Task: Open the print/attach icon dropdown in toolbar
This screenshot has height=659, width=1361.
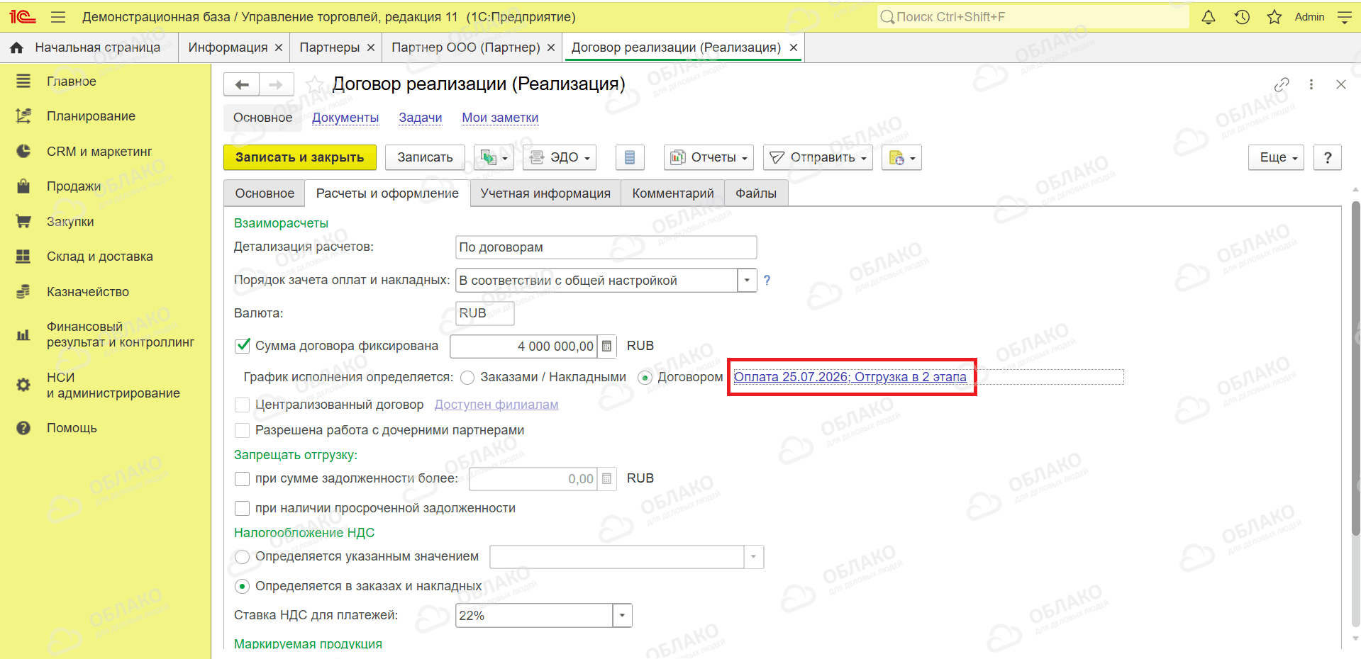Action: (x=901, y=157)
